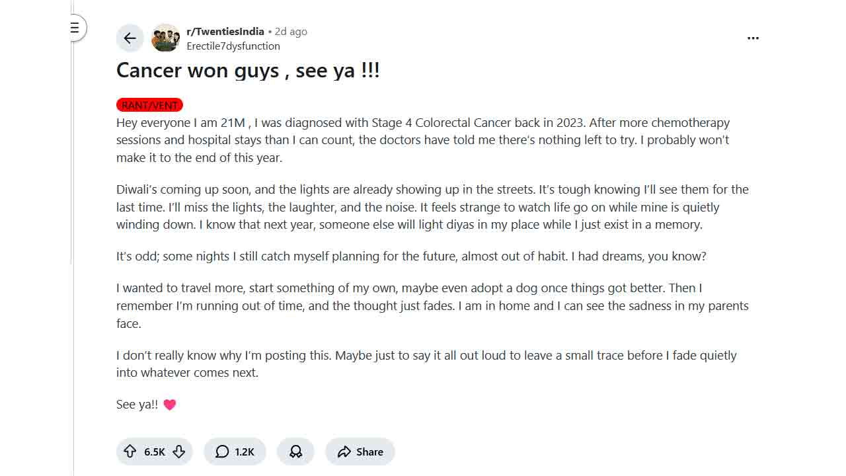Expand the collapsed left sidebar menu
846x476 pixels.
75,28
